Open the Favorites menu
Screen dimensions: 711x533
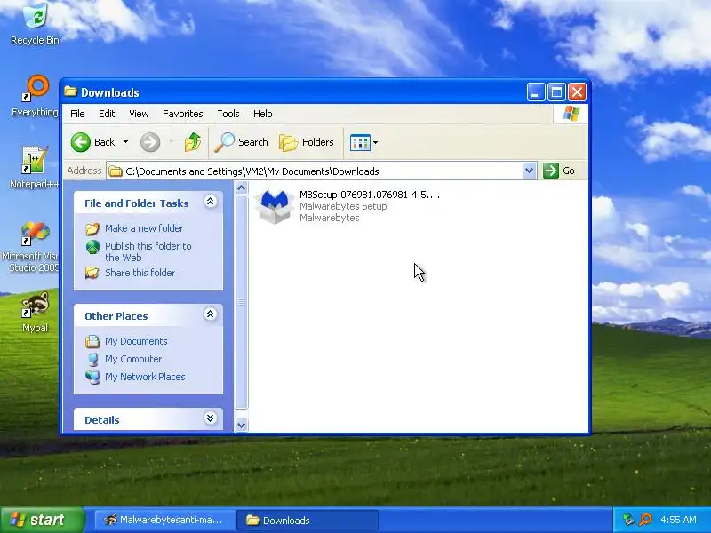click(183, 114)
